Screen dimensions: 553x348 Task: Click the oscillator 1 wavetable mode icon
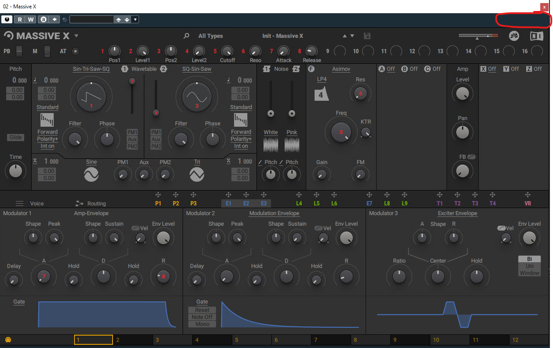click(x=47, y=120)
